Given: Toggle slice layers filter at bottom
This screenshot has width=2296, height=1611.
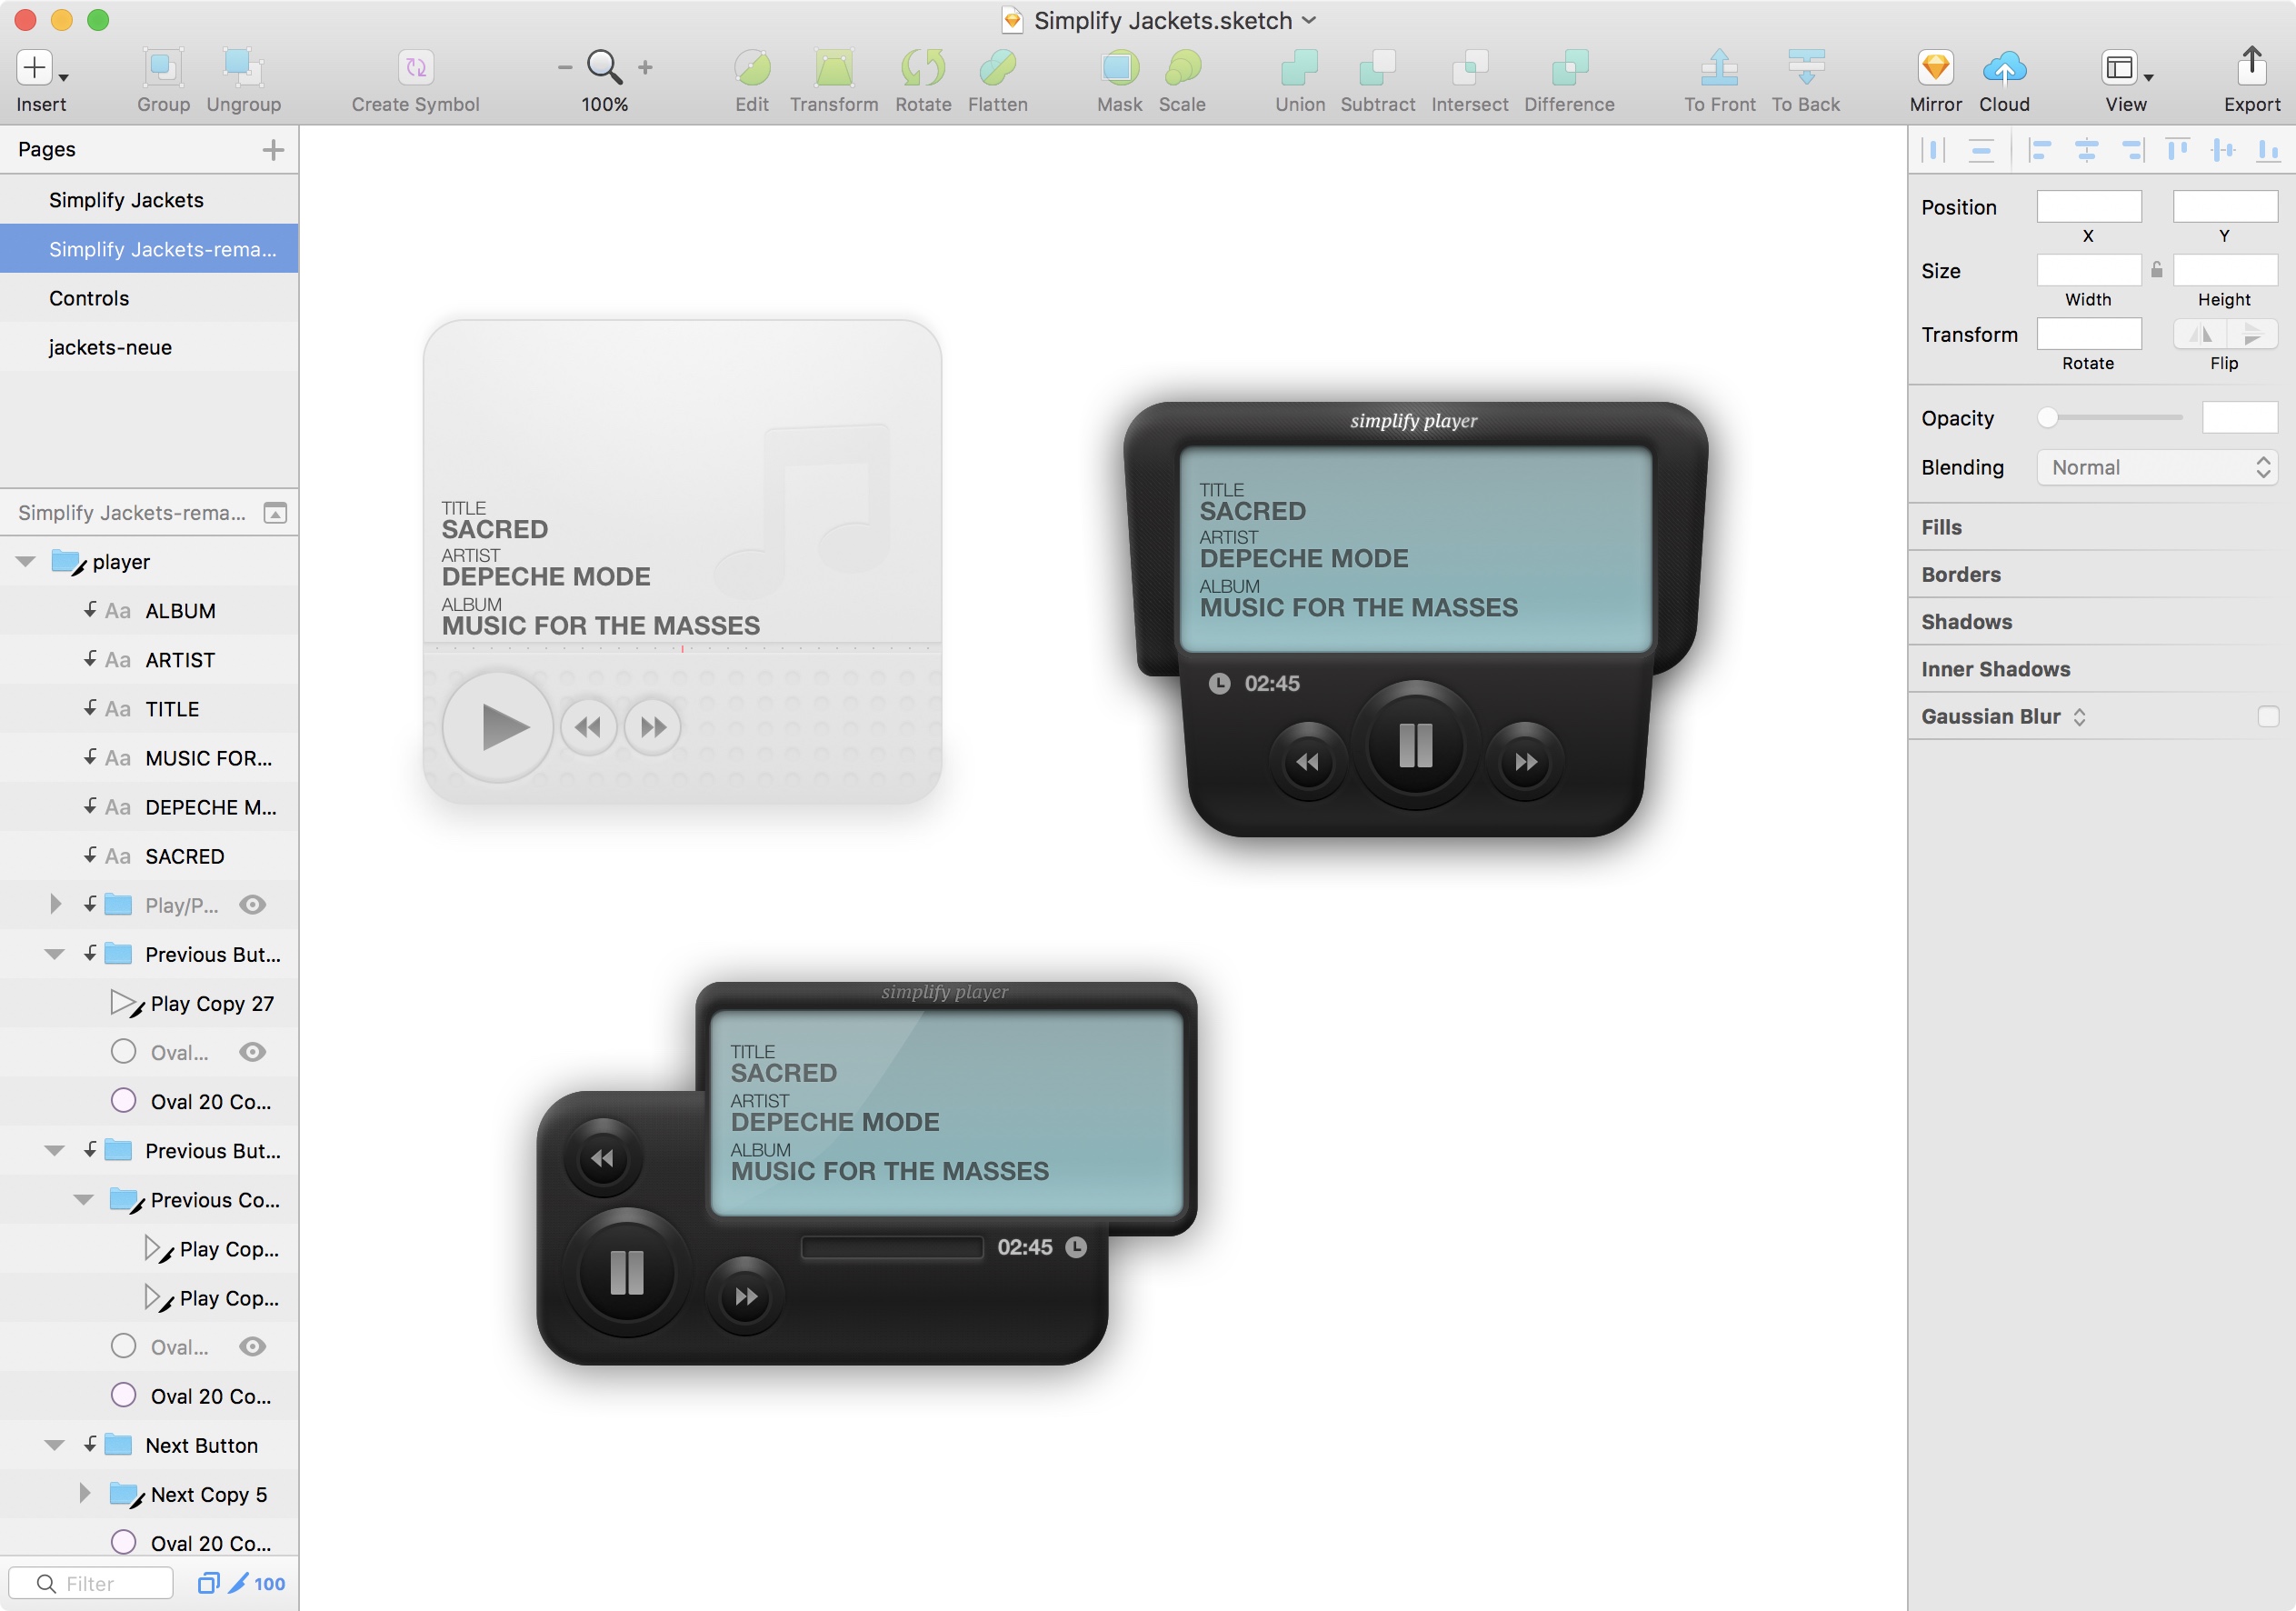Looking at the screenshot, I should [239, 1583].
